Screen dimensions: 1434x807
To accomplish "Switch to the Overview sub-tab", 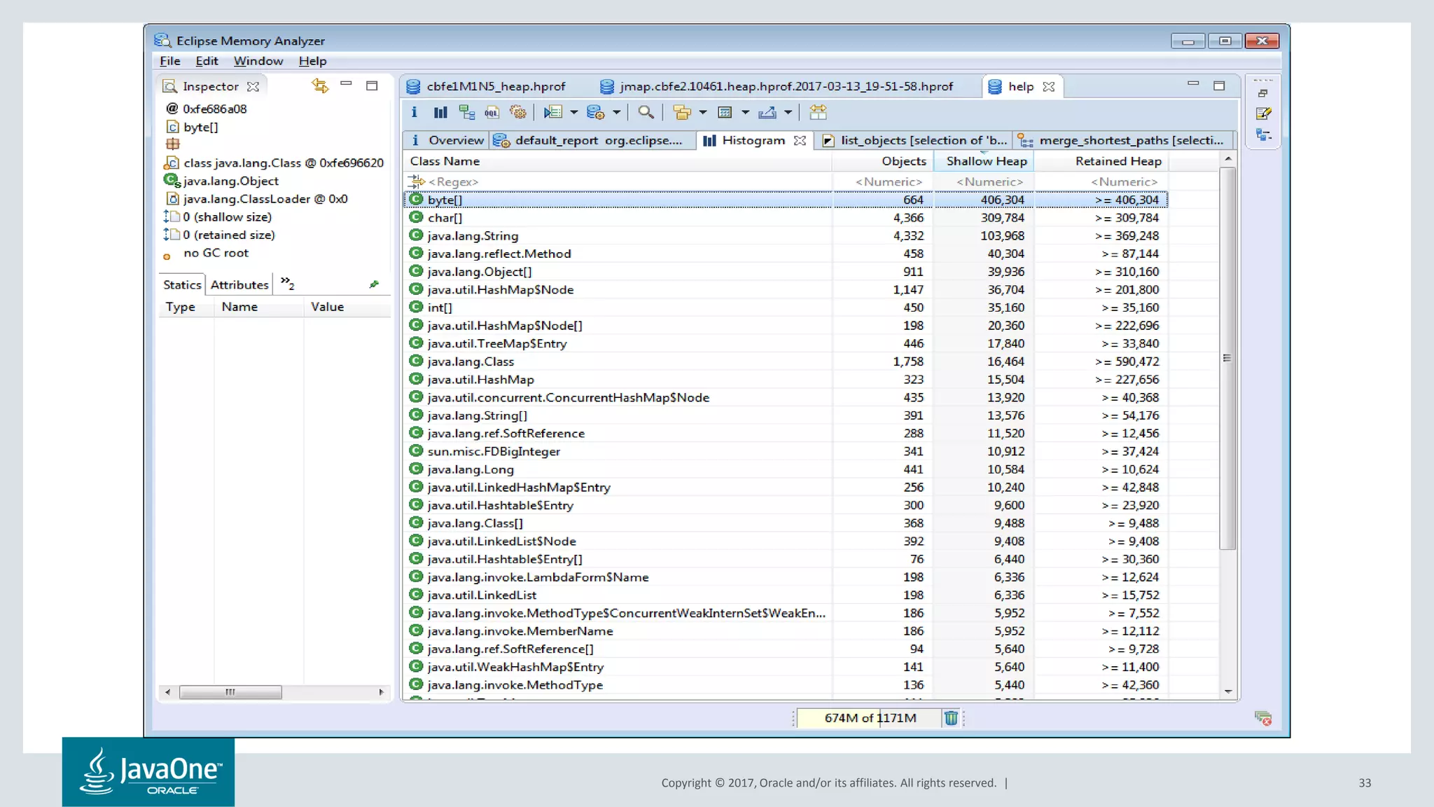I will [x=447, y=140].
